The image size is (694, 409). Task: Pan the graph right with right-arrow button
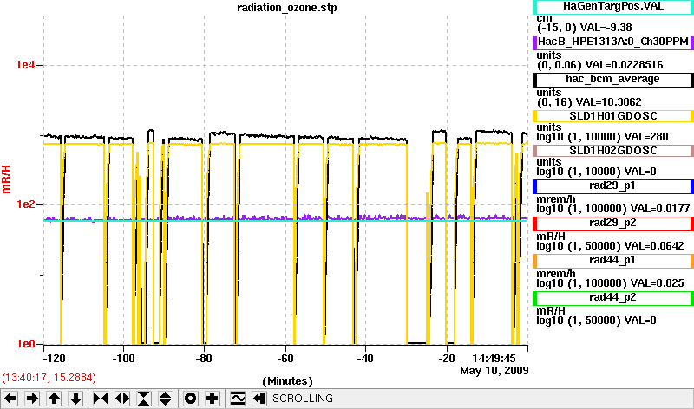point(32,399)
